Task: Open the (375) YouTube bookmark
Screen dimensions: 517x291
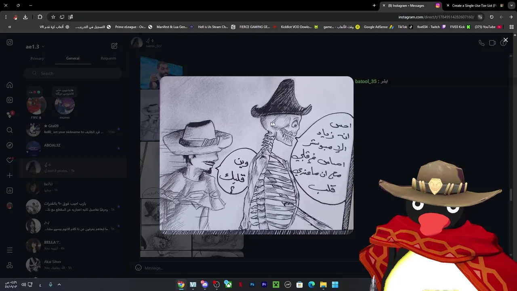Action: click(488, 27)
